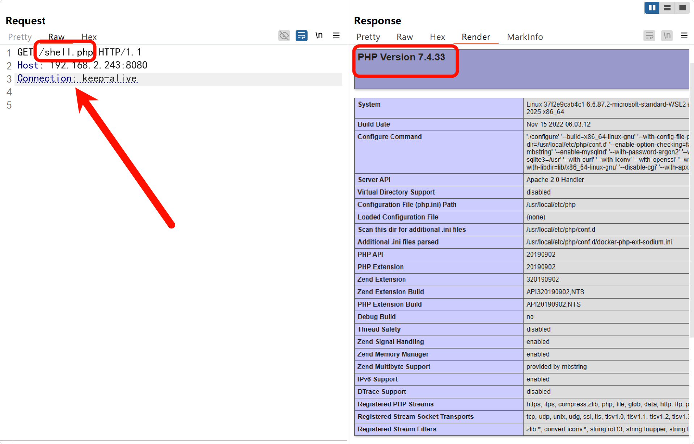Select the tabbed combined layout icon

(x=682, y=8)
